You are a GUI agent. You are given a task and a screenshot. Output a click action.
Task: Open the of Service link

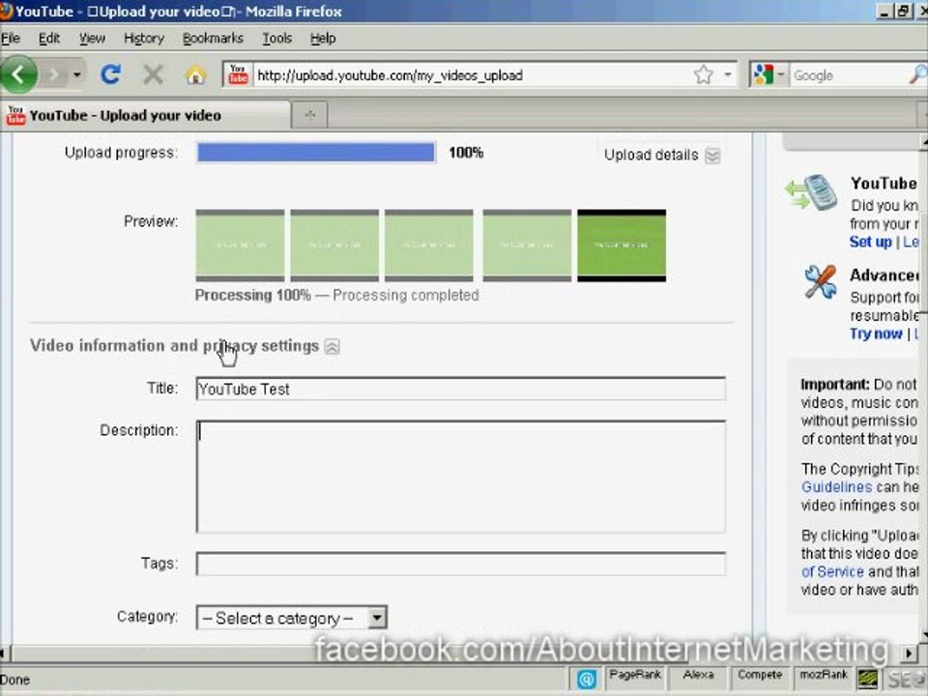tap(832, 571)
